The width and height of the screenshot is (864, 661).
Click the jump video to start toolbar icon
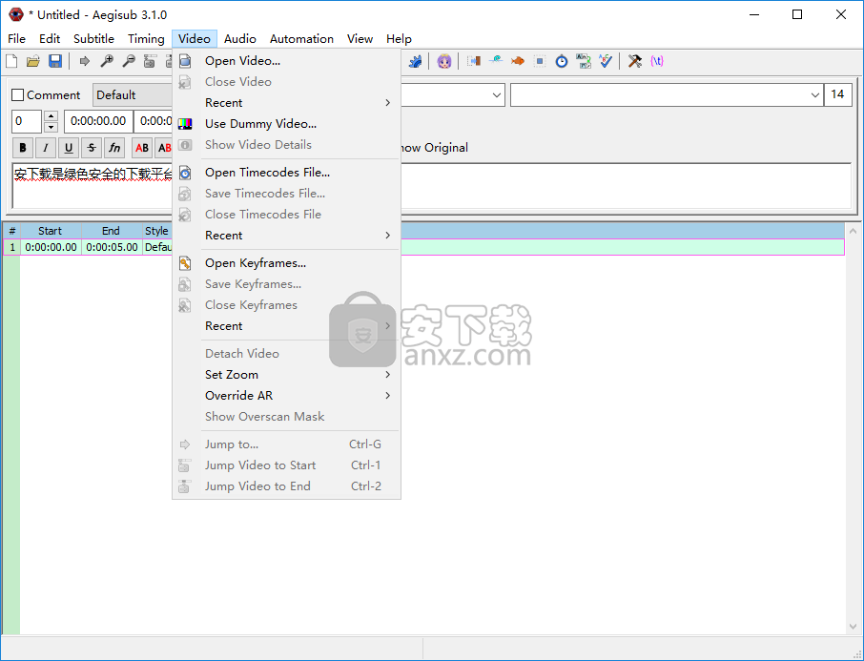(x=150, y=61)
